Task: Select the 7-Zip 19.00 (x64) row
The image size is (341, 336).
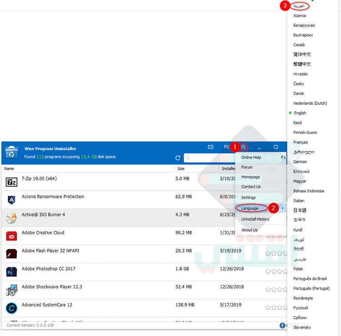Action: click(x=144, y=182)
